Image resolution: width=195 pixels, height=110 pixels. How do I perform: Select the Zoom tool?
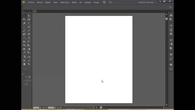29,64
